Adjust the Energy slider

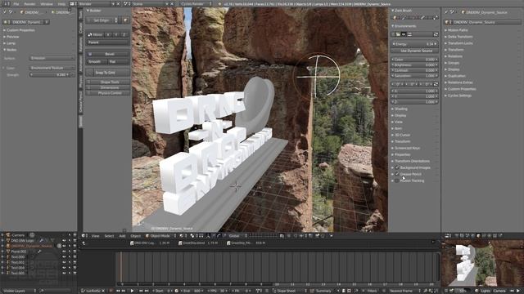point(415,44)
